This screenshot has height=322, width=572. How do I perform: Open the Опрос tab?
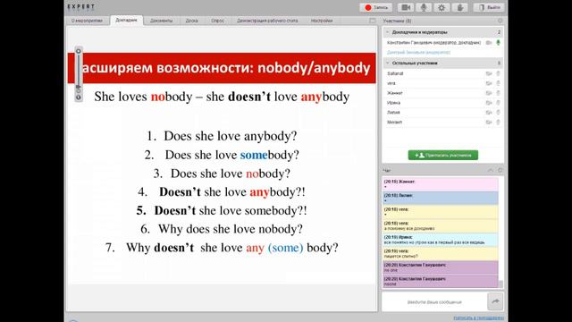(x=217, y=21)
